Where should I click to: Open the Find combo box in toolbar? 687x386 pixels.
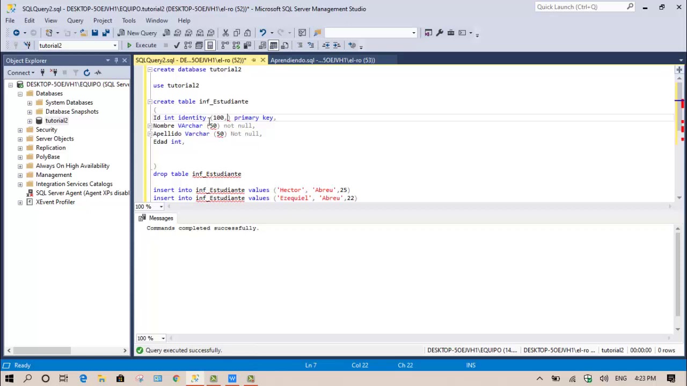(x=370, y=33)
